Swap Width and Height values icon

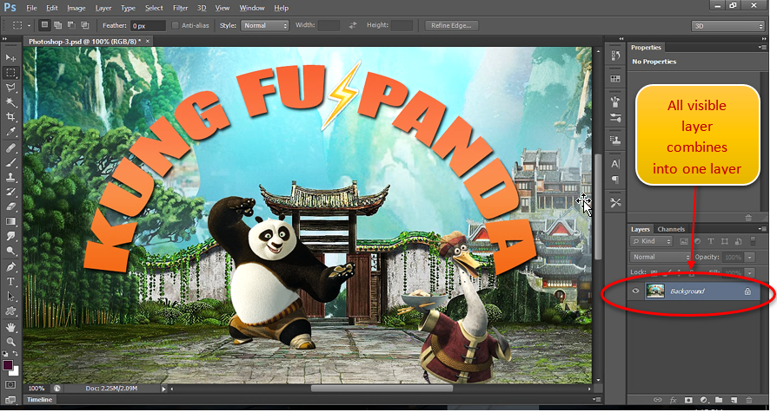tap(353, 25)
